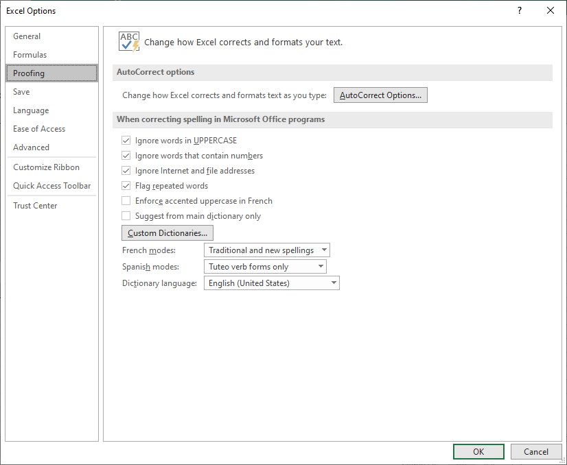Open the Formulas options category
Viewport: 567px width, 465px height.
[30, 55]
